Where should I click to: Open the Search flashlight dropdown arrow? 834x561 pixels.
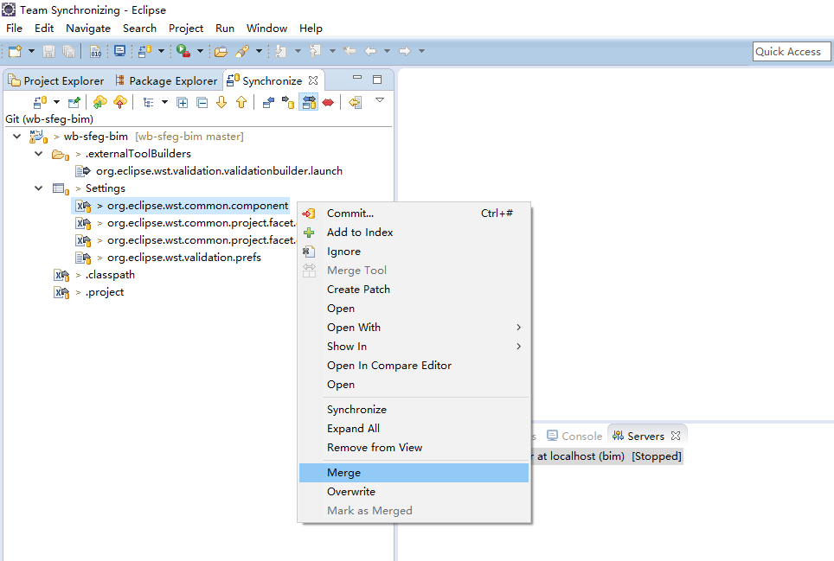click(x=259, y=51)
